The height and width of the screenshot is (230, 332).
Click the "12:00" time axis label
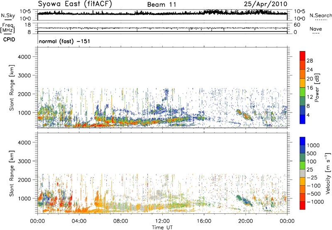point(162,221)
